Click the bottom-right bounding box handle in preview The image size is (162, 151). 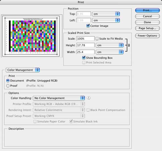click(57, 54)
